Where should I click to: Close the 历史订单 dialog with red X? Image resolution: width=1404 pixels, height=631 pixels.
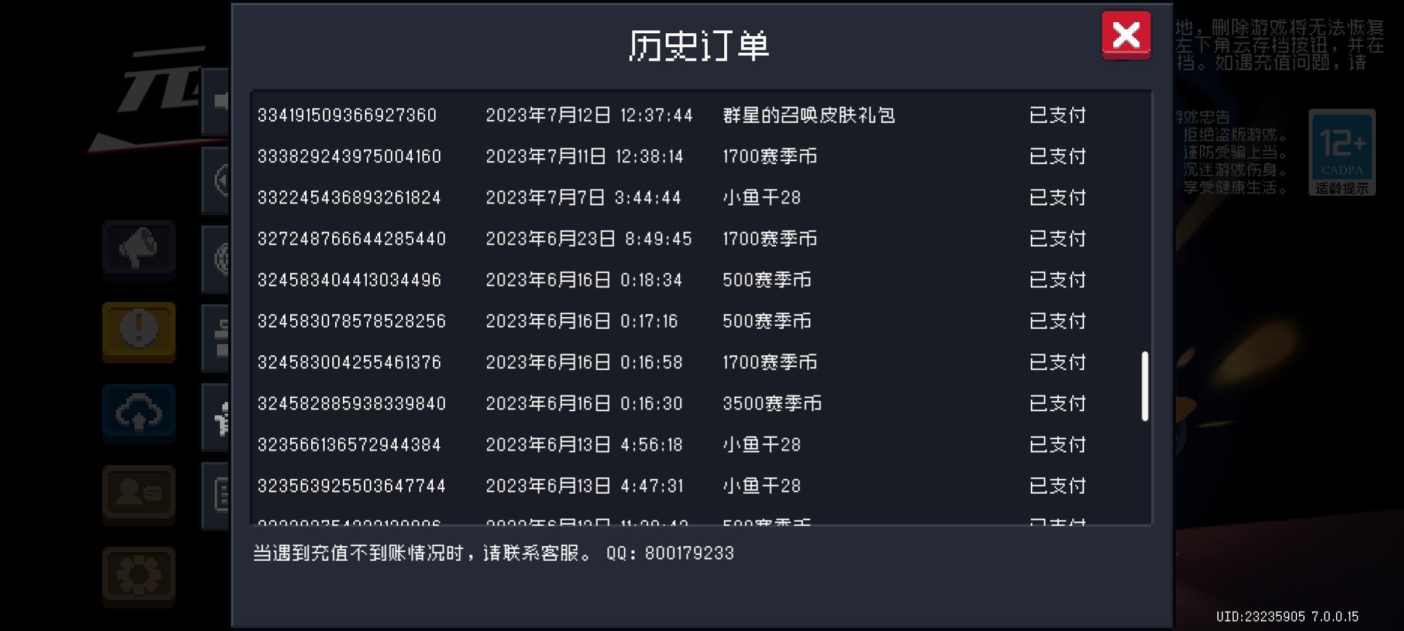point(1126,35)
